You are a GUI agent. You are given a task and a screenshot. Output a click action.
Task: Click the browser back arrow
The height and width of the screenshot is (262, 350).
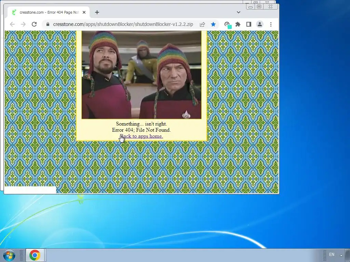tap(12, 24)
